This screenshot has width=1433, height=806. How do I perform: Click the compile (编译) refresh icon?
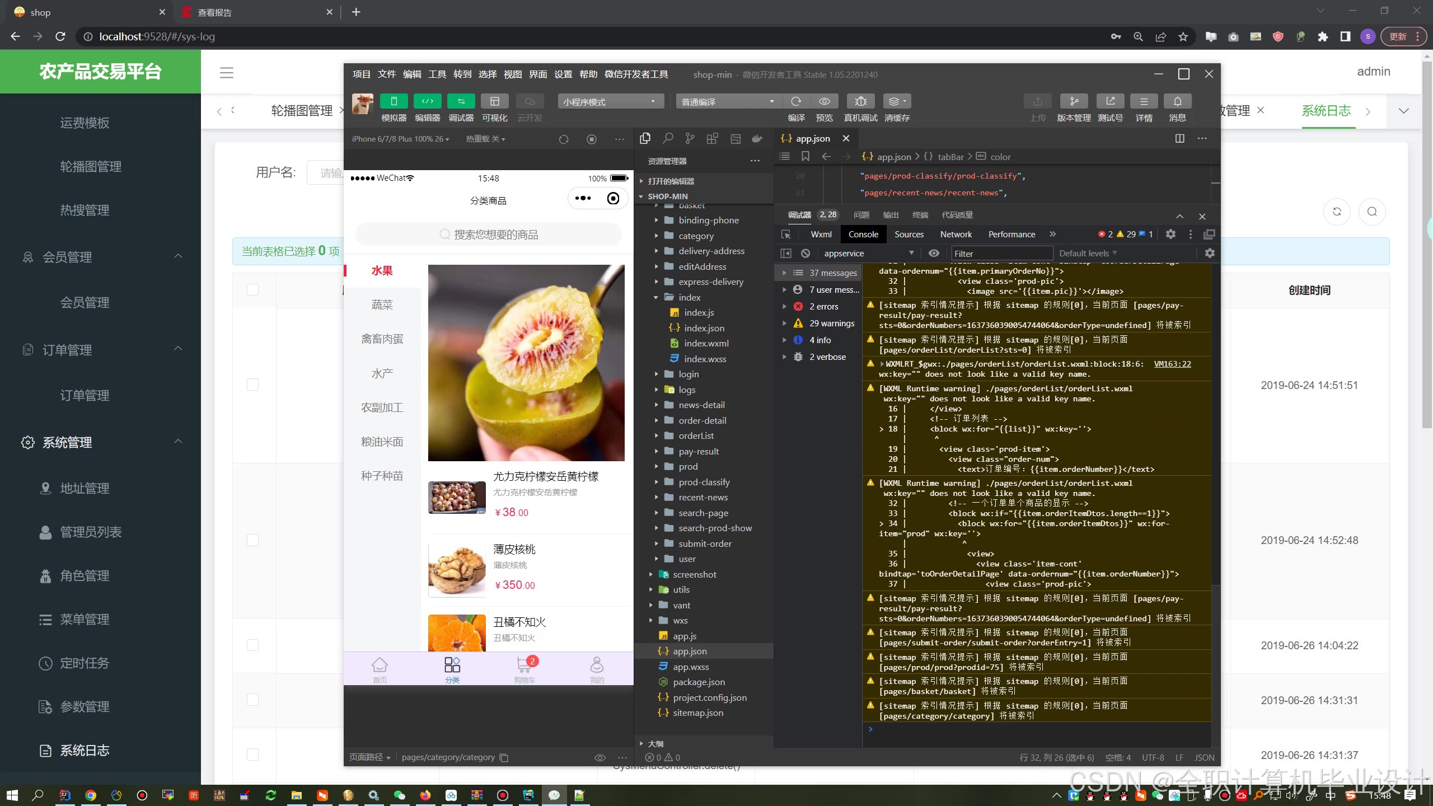tap(796, 101)
